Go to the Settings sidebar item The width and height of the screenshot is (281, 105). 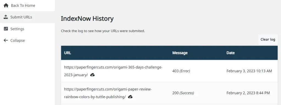pos(27,29)
